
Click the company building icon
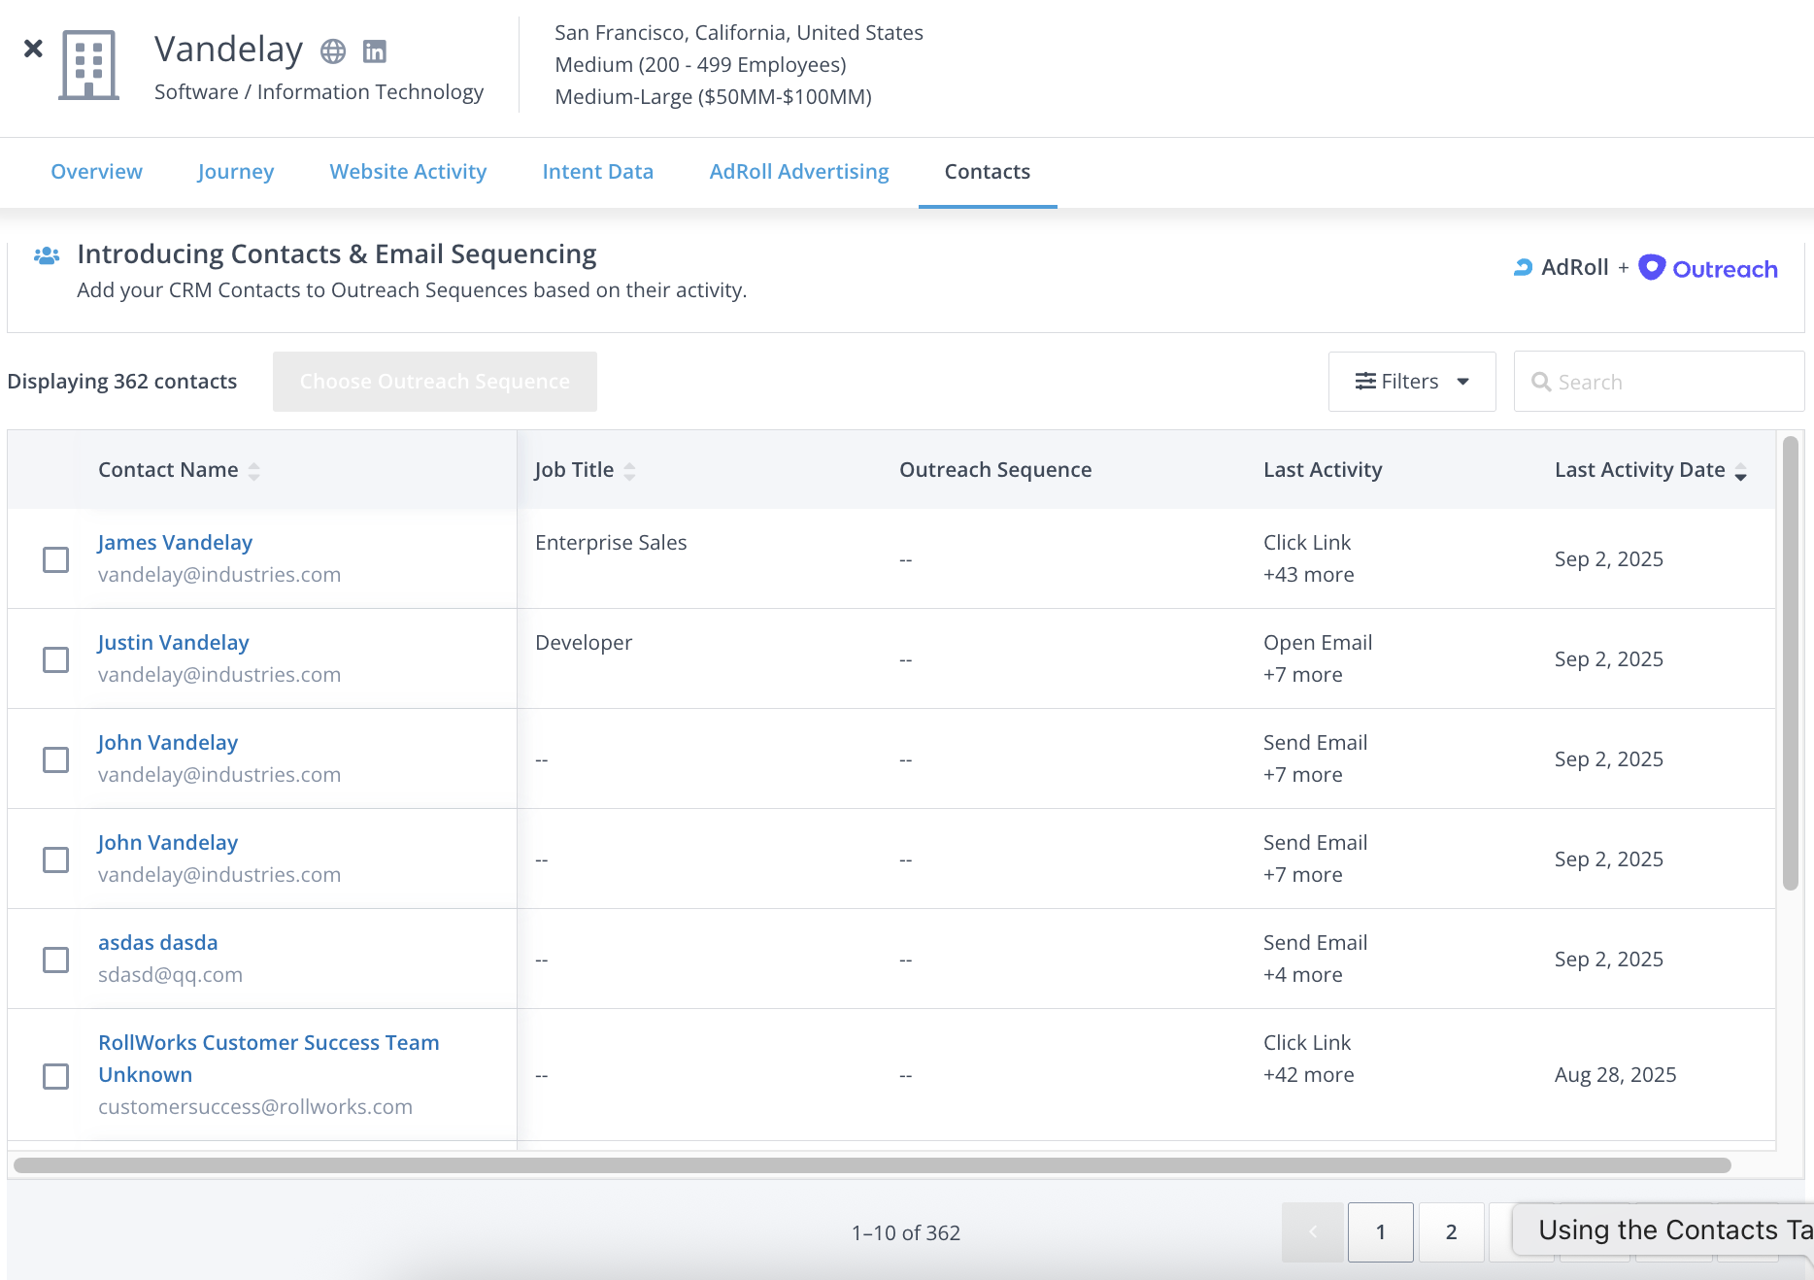pos(88,65)
